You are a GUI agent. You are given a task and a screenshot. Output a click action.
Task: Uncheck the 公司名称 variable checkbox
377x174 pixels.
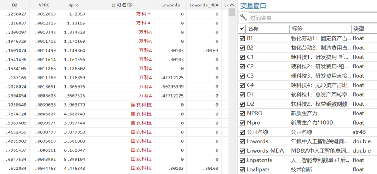click(x=242, y=132)
